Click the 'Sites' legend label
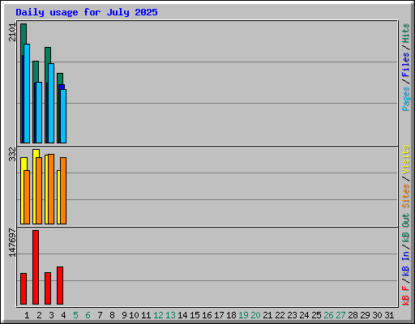 point(405,196)
